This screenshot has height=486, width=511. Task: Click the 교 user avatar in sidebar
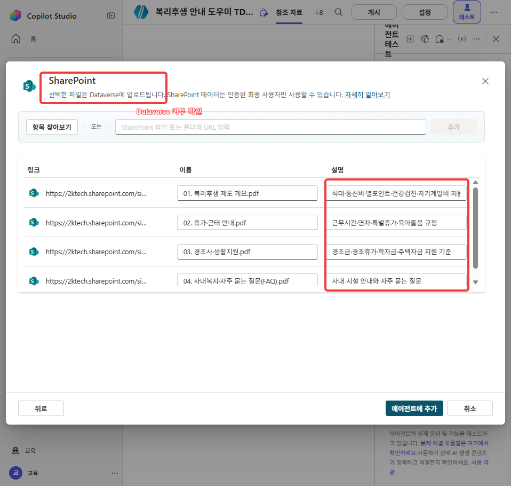coord(15,473)
